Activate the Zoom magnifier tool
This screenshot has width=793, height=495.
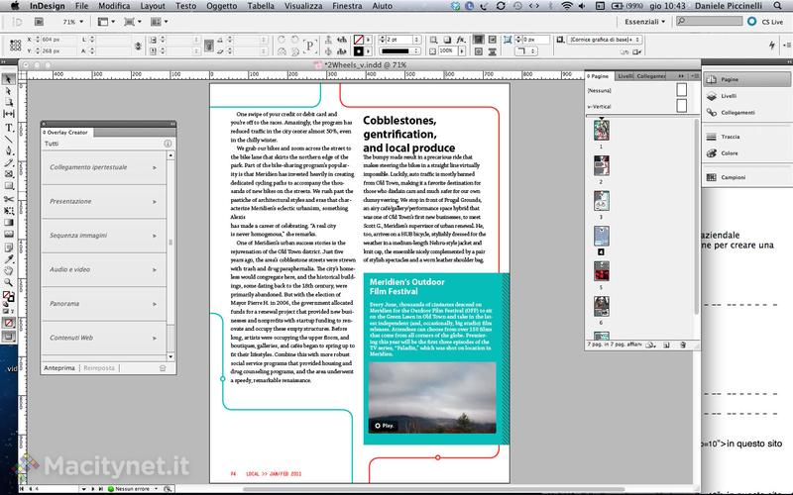[9, 283]
